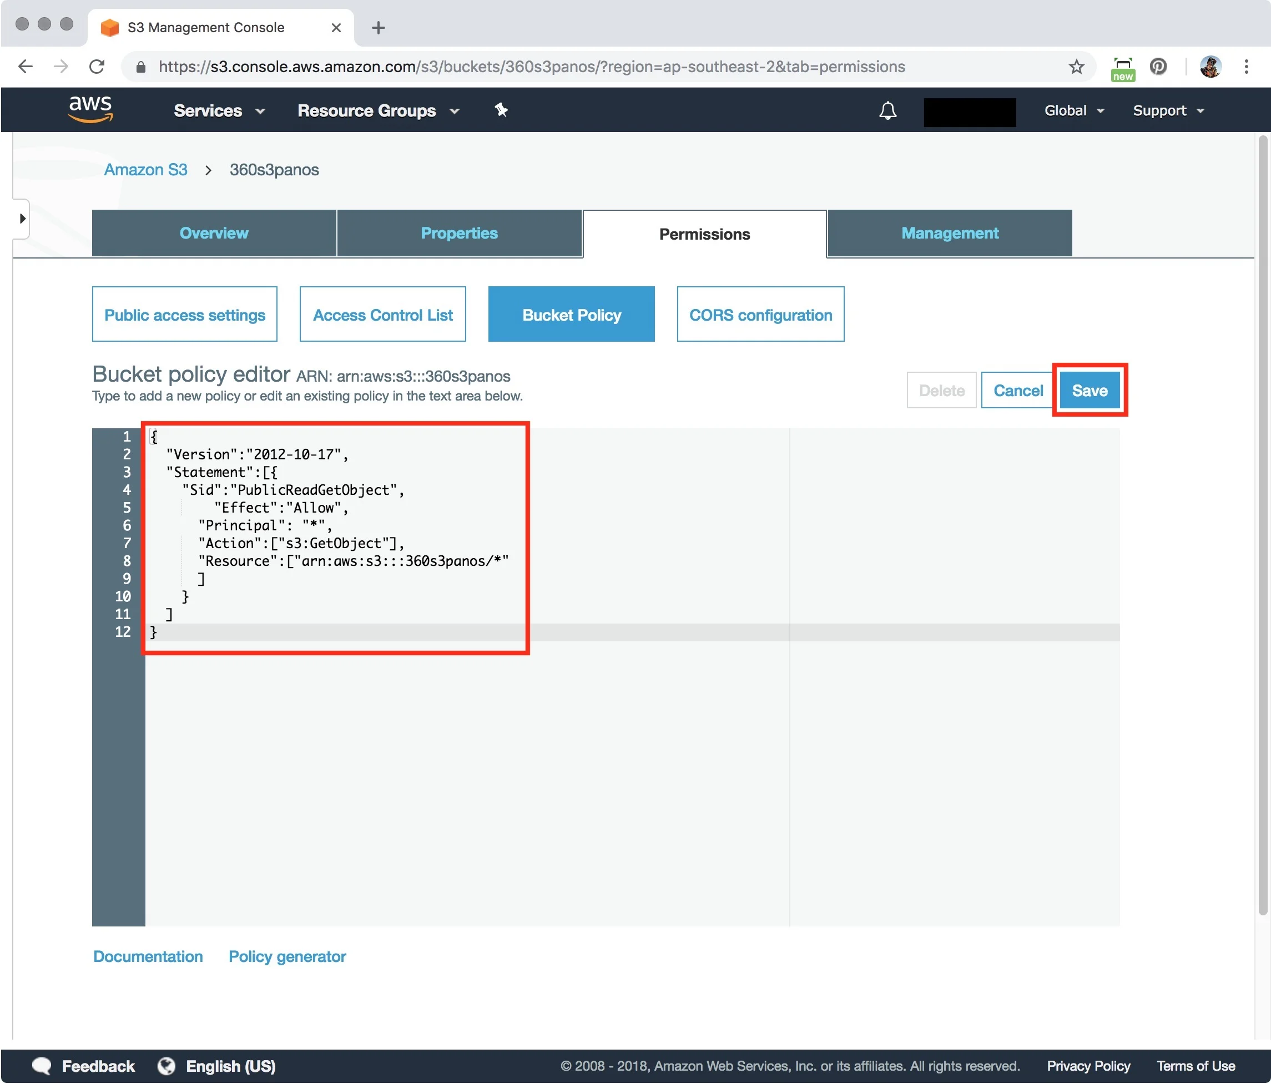Open the green 'new' extension icon
The image size is (1271, 1084).
coord(1123,69)
